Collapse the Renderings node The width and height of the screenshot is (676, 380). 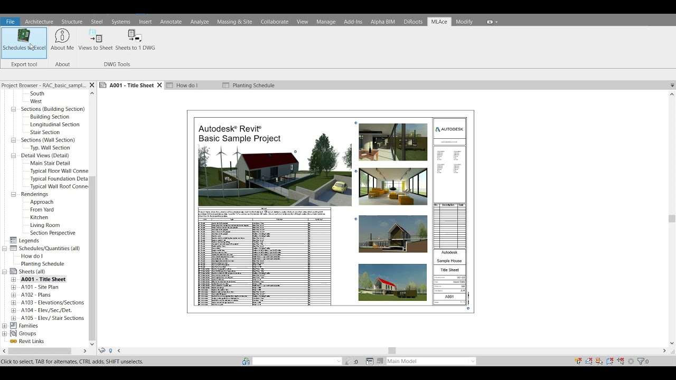14,194
